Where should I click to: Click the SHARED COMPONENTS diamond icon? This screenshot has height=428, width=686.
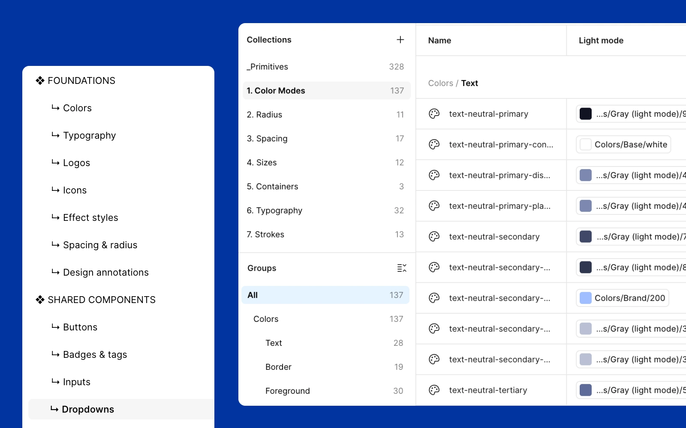(40, 300)
